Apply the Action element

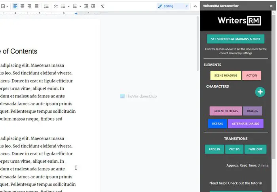(x=252, y=75)
